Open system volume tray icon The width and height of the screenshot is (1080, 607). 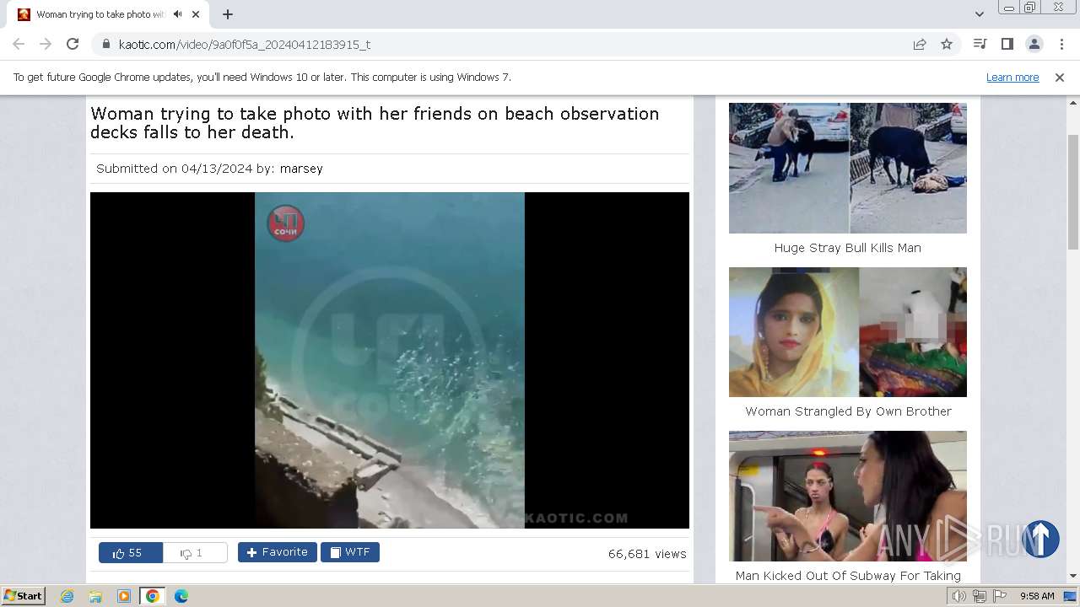959,596
